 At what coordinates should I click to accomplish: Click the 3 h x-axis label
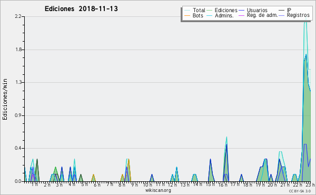pyautogui.click(x=59, y=184)
